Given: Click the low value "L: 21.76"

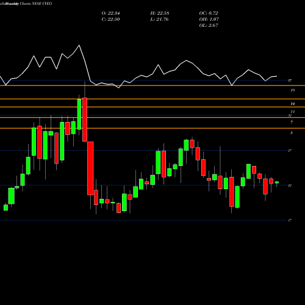Looking at the screenshot, I should pos(160,20).
